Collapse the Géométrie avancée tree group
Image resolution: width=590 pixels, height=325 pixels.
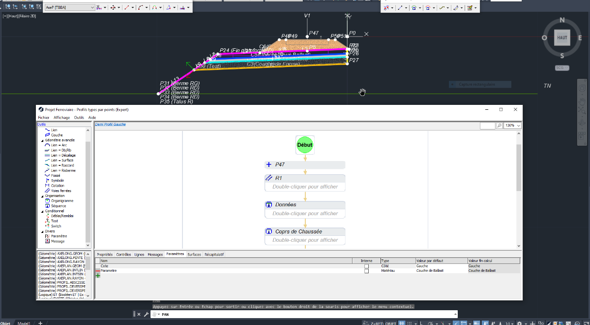40,140
